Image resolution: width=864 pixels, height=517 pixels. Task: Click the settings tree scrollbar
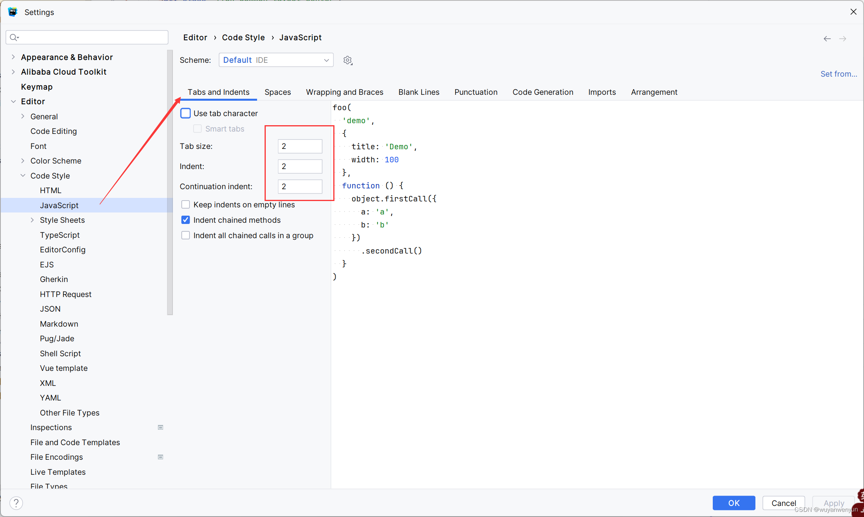pos(170,182)
